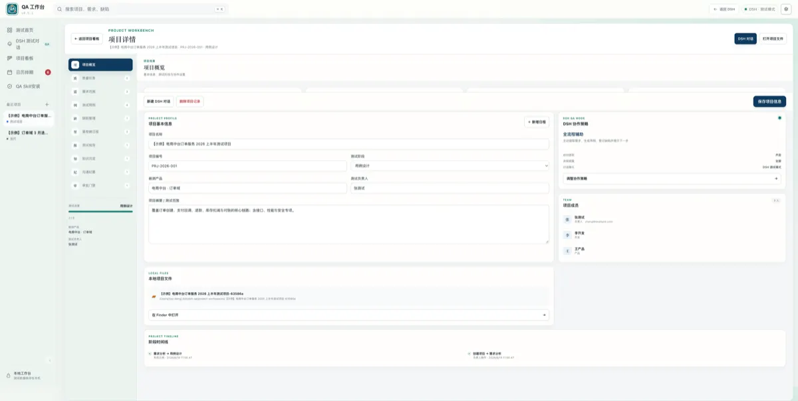
Task: Click the 需求分析 → 用例设计 timeline marker
Action: click(x=150, y=354)
